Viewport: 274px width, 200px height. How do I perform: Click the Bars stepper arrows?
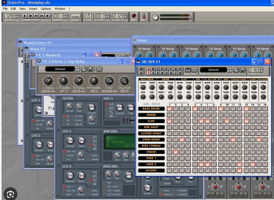click(65, 16)
